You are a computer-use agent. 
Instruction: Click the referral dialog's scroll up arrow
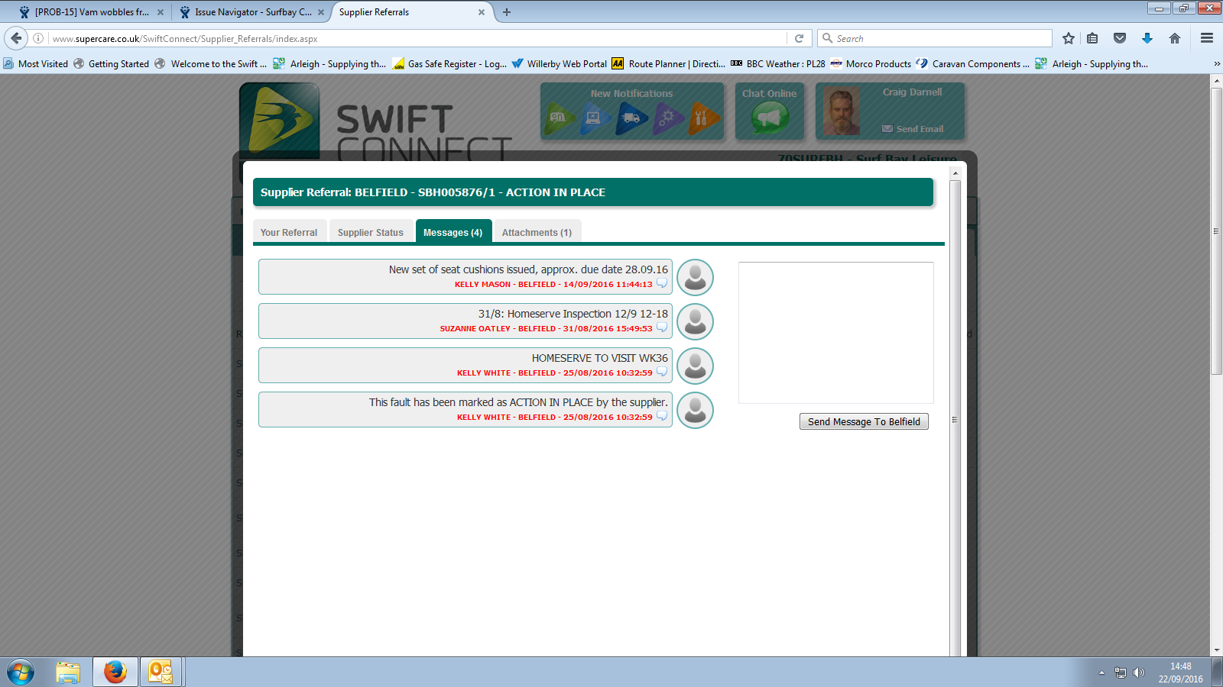click(955, 173)
